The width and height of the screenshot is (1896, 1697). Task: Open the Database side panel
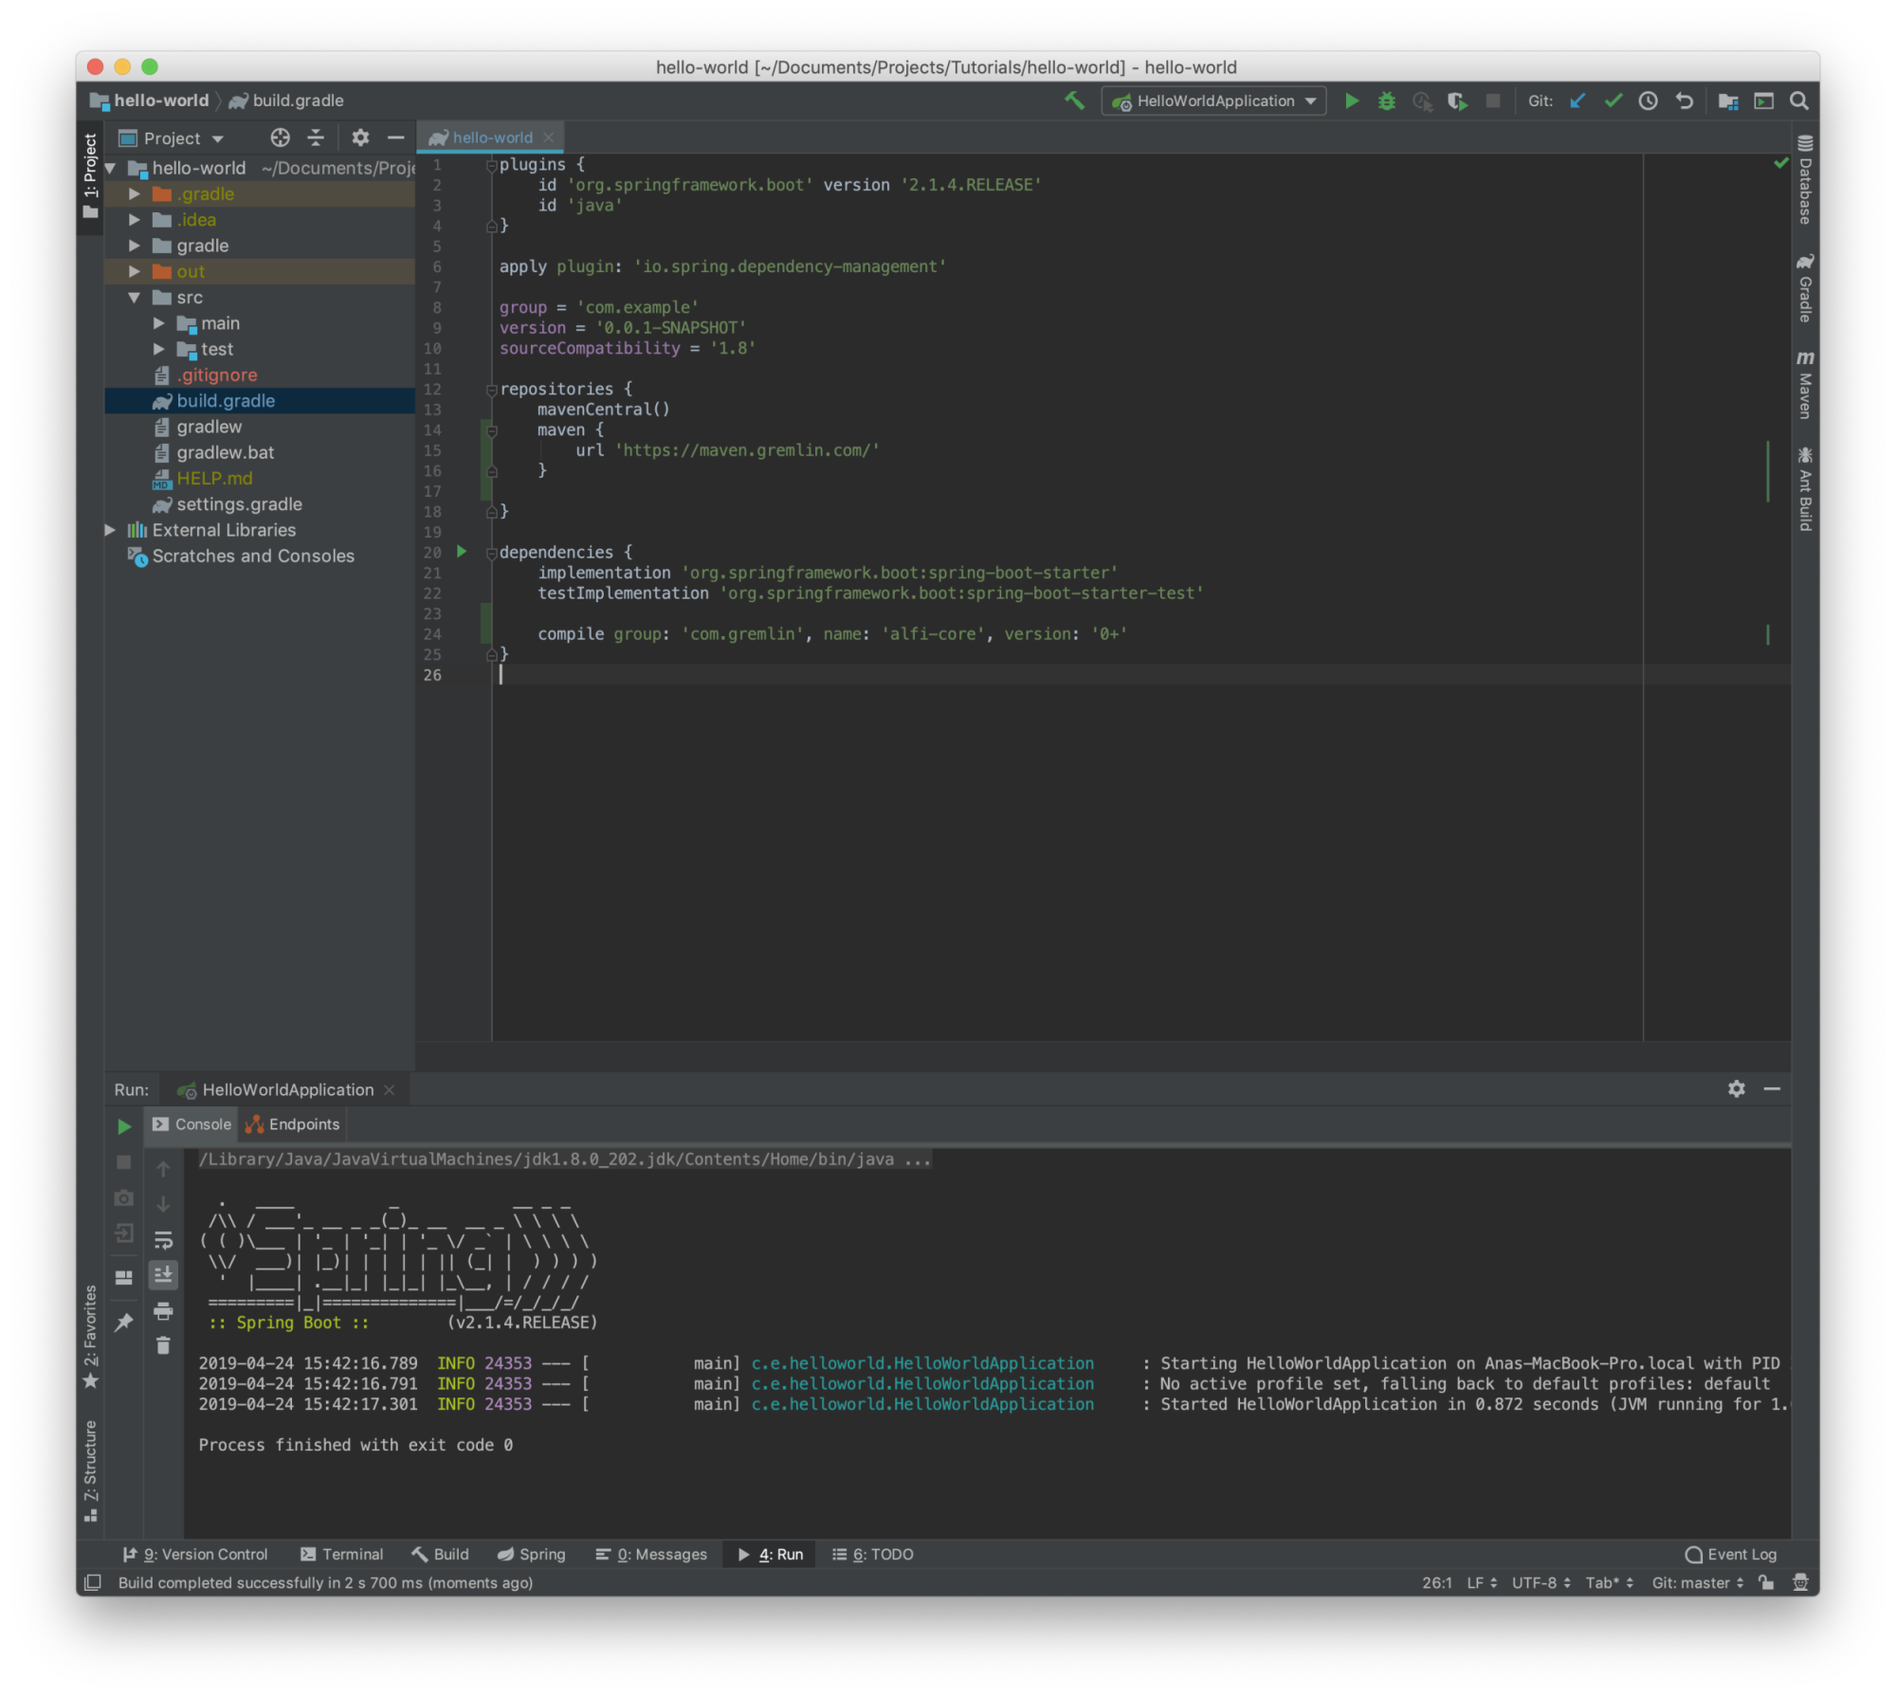coord(1805,180)
